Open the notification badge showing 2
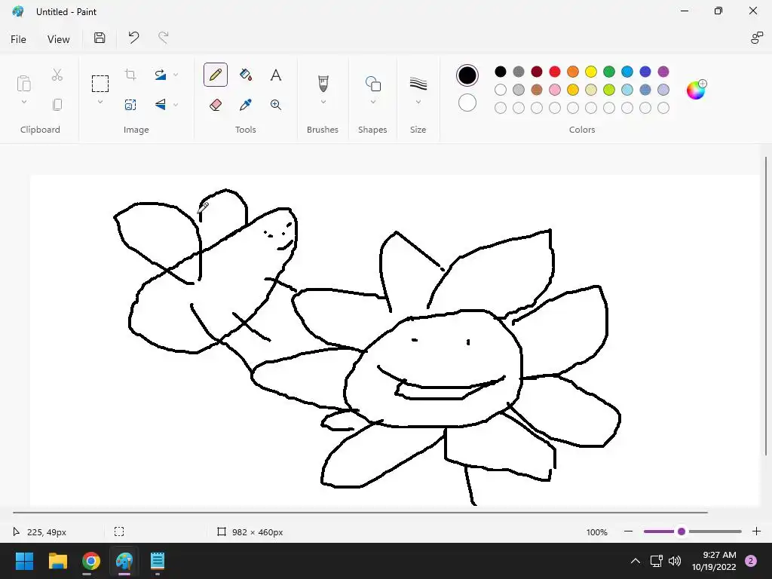Viewport: 772px width, 579px height. [751, 561]
